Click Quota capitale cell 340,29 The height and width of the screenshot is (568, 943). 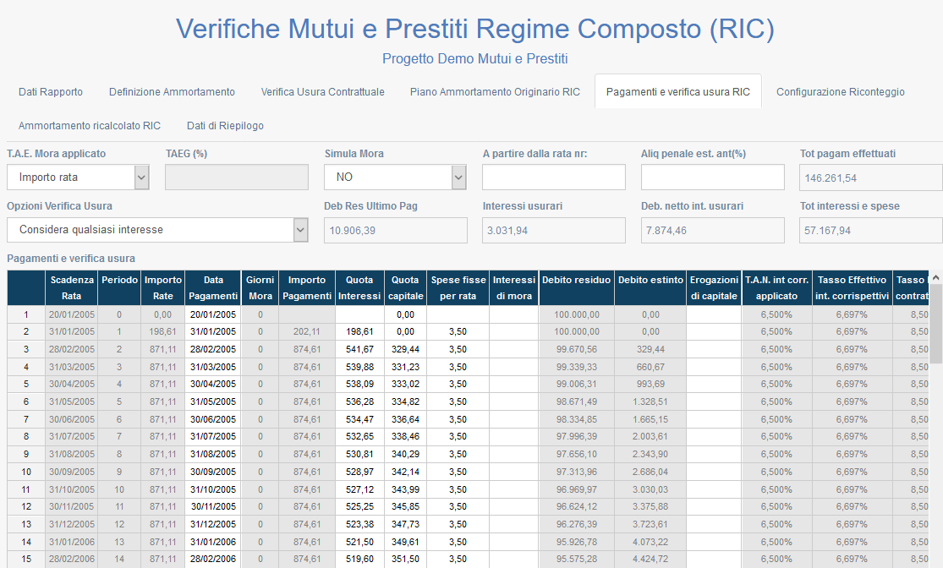point(405,454)
